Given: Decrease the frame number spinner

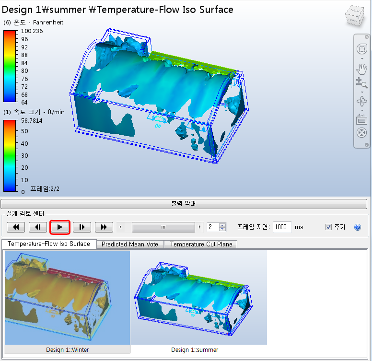Looking at the screenshot, I should tap(222, 229).
